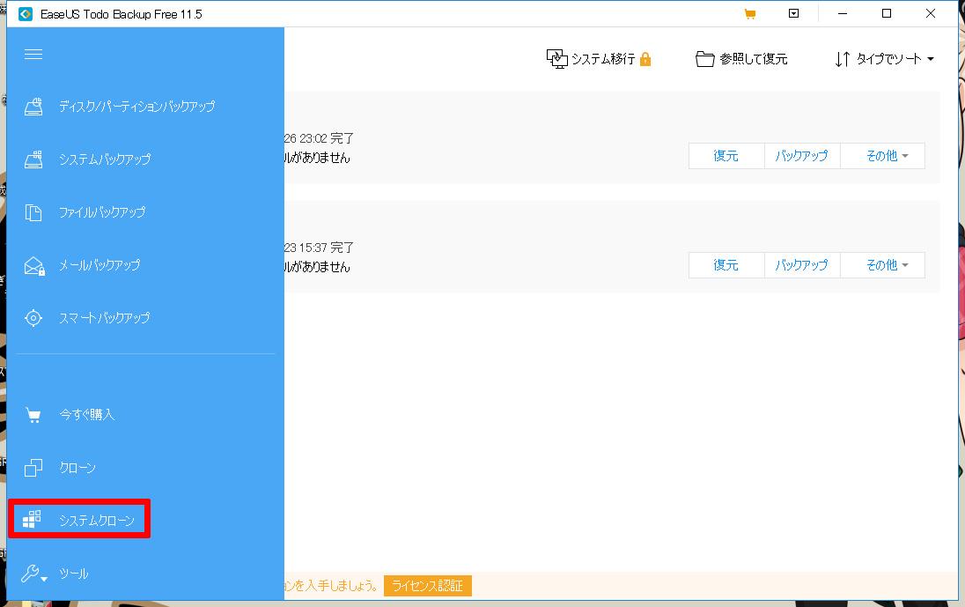The image size is (965, 607).
Task: Expand その他 for the 15:37 backup
Action: coord(882,265)
